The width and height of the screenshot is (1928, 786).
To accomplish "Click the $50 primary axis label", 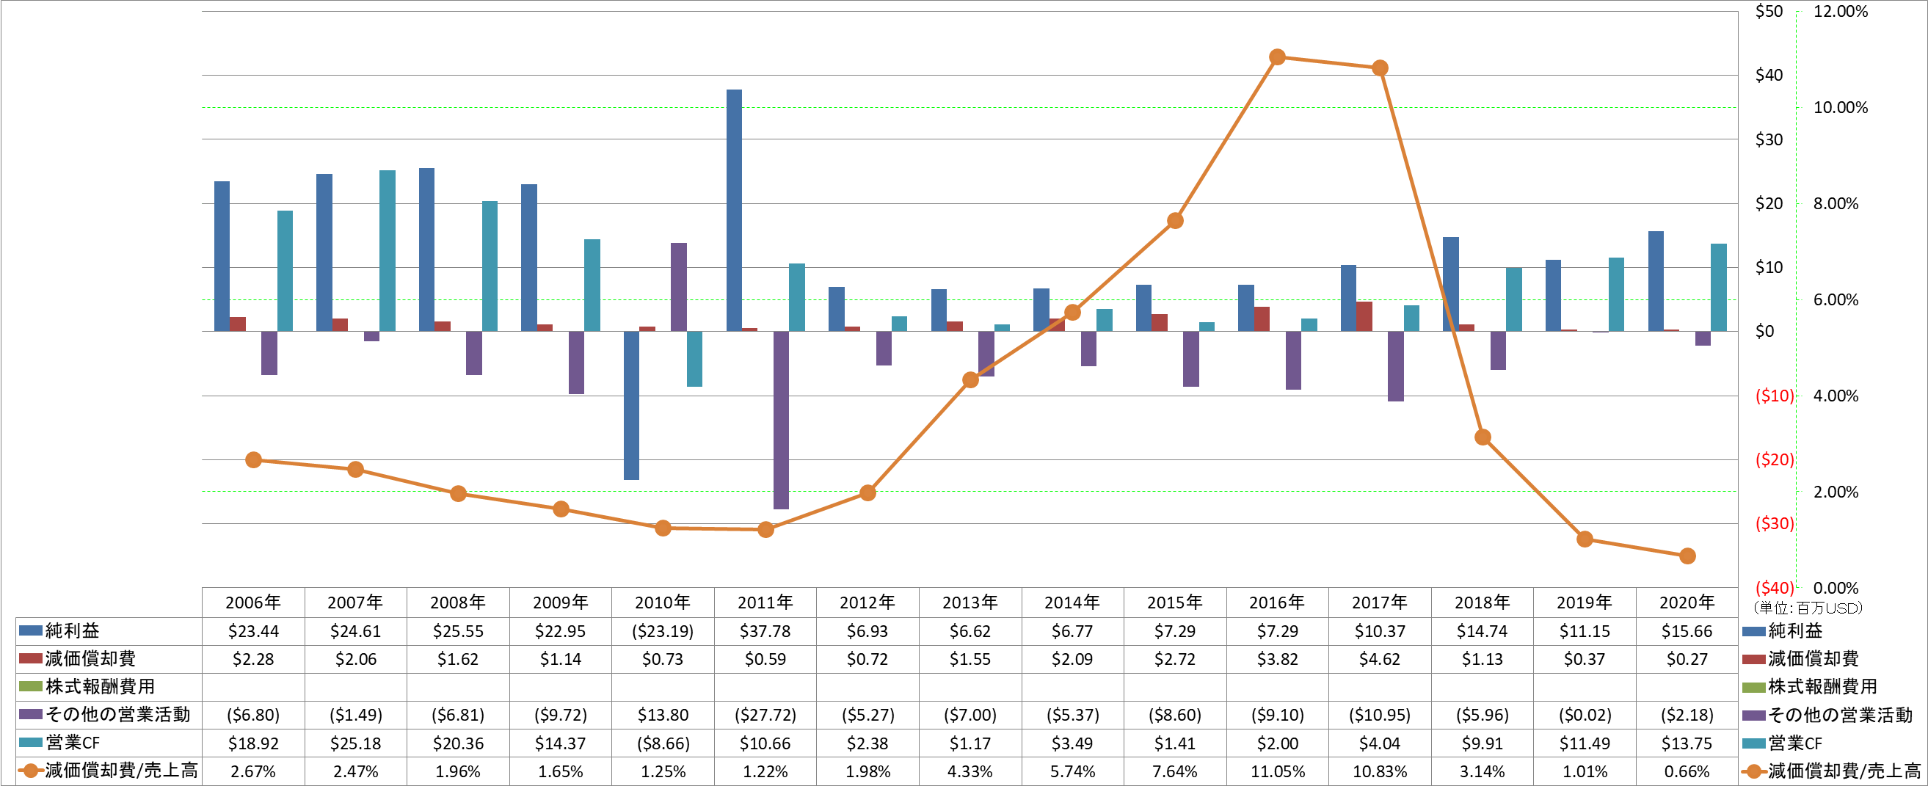I will click(1769, 11).
